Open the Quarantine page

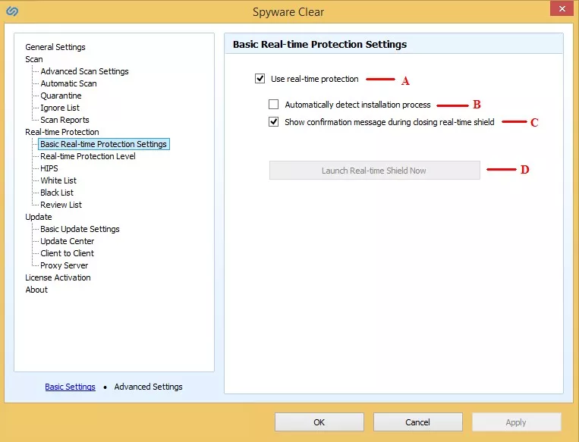(61, 96)
